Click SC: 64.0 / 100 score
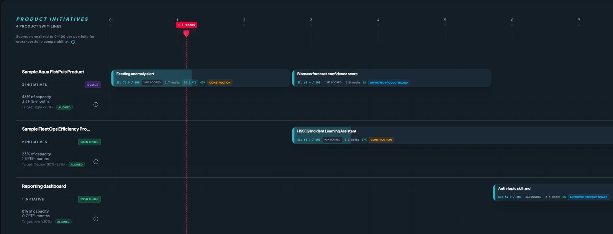 [510, 197]
